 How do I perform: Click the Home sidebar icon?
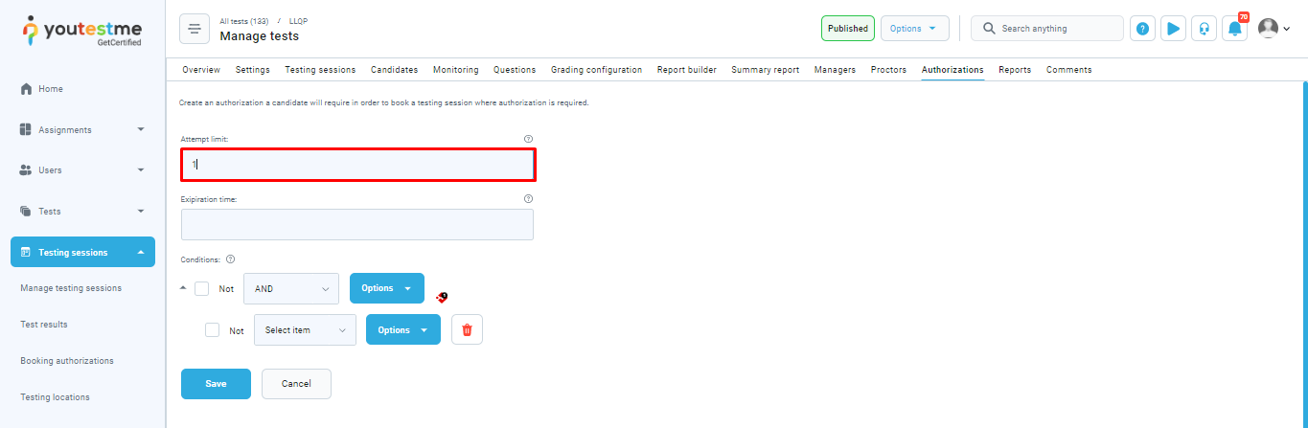[27, 89]
